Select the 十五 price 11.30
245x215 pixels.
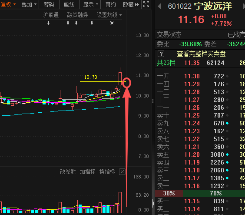pyautogui.click(x=192, y=76)
